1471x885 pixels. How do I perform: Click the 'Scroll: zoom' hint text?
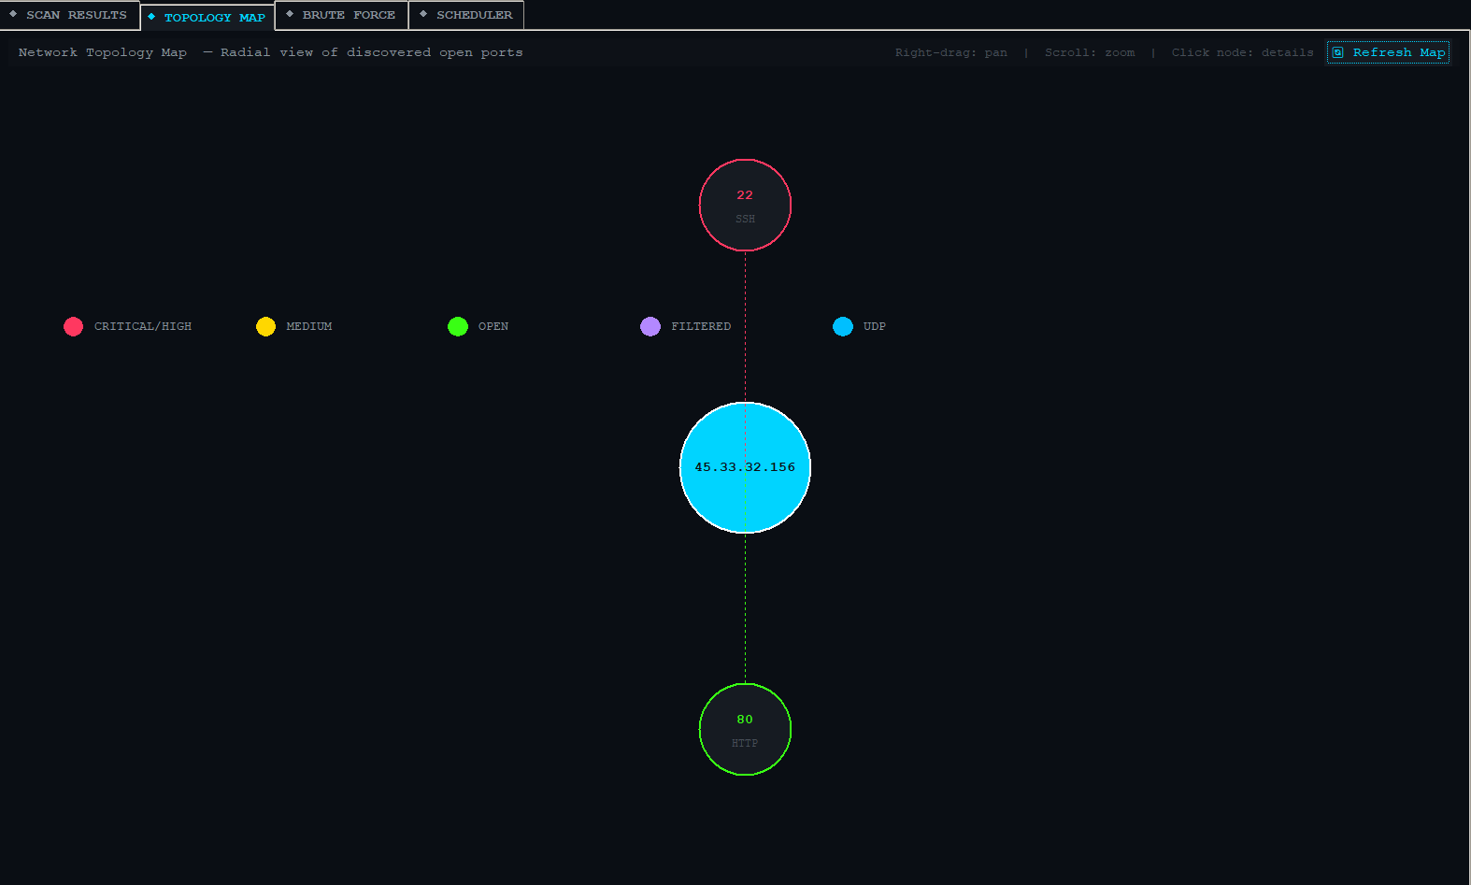(1090, 52)
